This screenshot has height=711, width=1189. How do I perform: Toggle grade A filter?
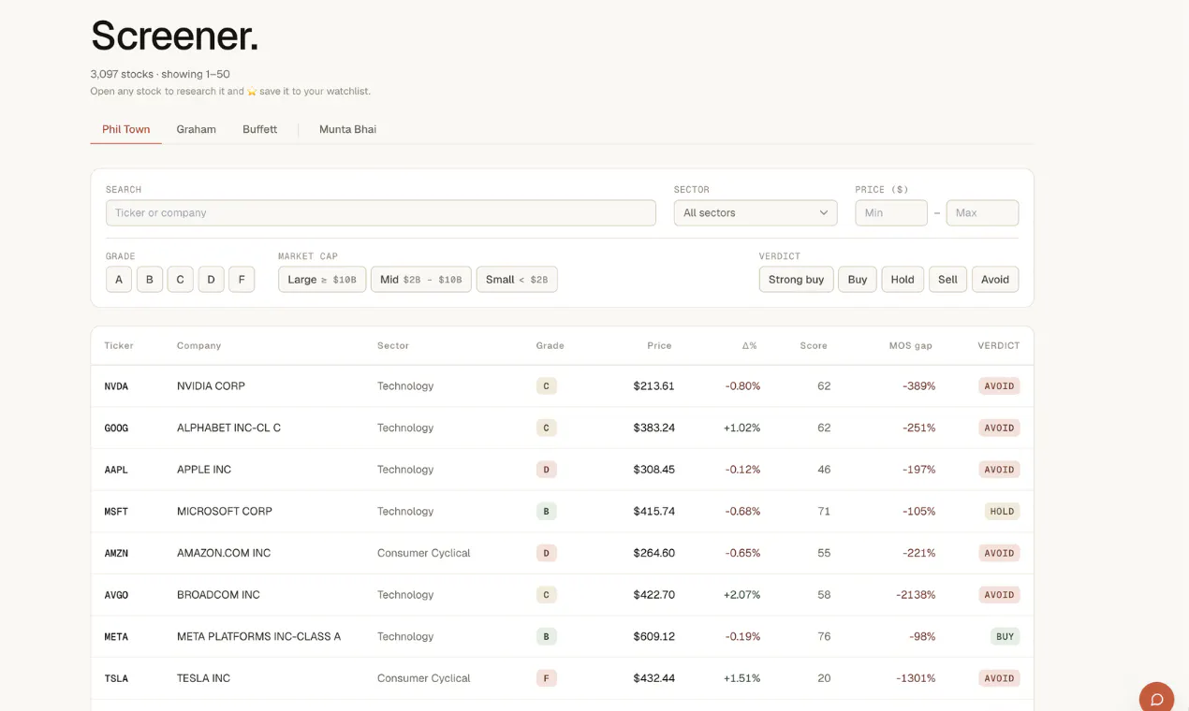pos(119,279)
